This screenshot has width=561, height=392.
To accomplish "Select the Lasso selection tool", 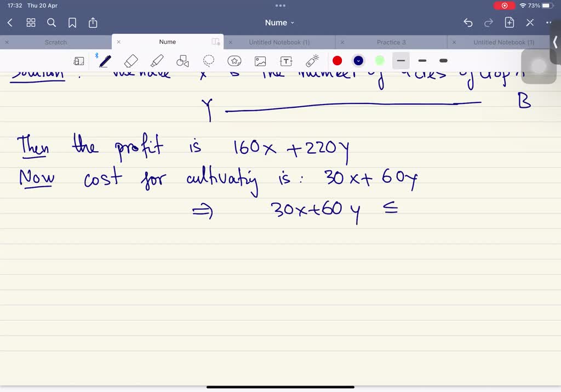I will coord(208,60).
